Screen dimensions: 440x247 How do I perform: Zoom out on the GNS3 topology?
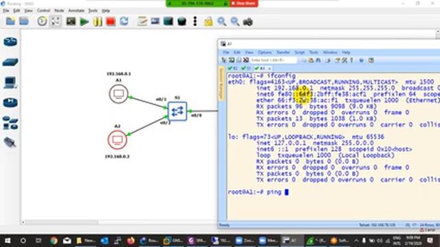pyautogui.click(x=235, y=21)
